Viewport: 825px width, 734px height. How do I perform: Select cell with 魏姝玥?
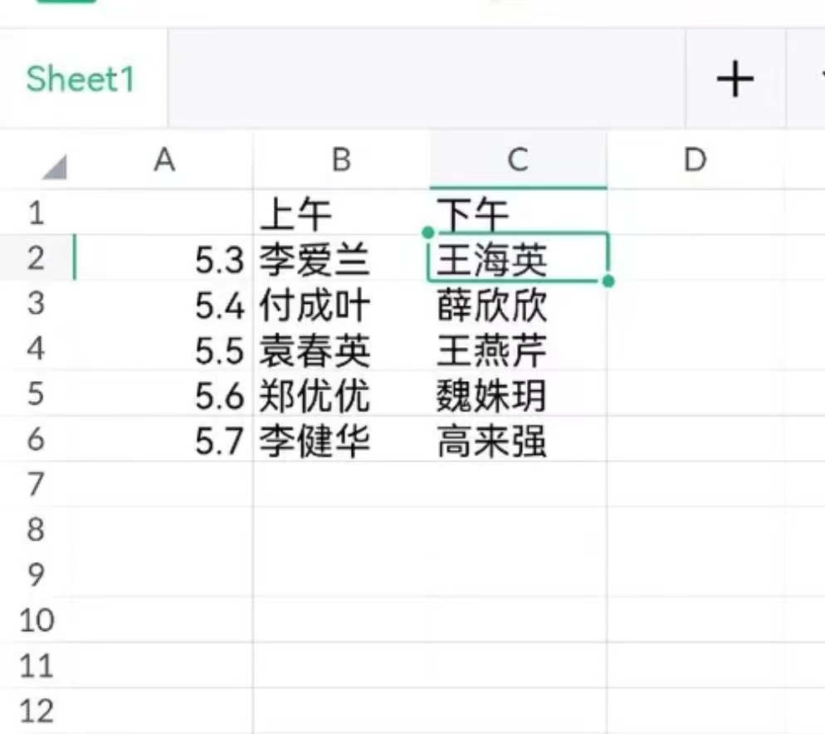tap(518, 394)
